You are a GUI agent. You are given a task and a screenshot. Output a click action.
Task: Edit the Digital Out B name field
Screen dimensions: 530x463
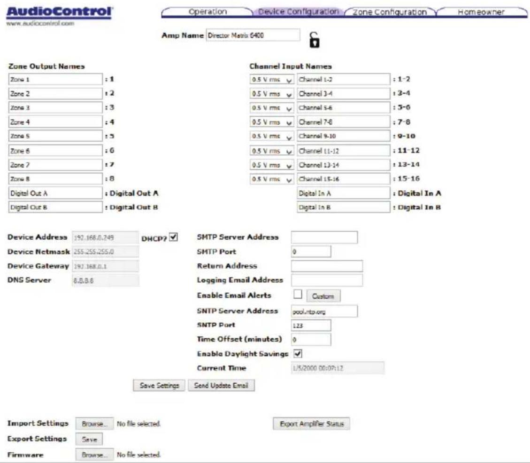click(55, 207)
